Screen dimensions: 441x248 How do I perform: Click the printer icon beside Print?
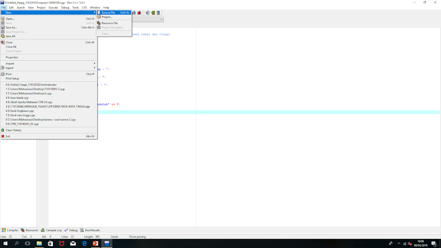coord(3,74)
